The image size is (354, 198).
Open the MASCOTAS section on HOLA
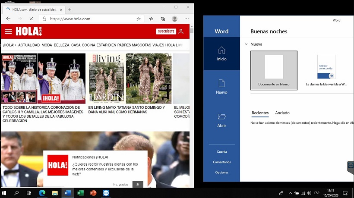tap(142, 45)
